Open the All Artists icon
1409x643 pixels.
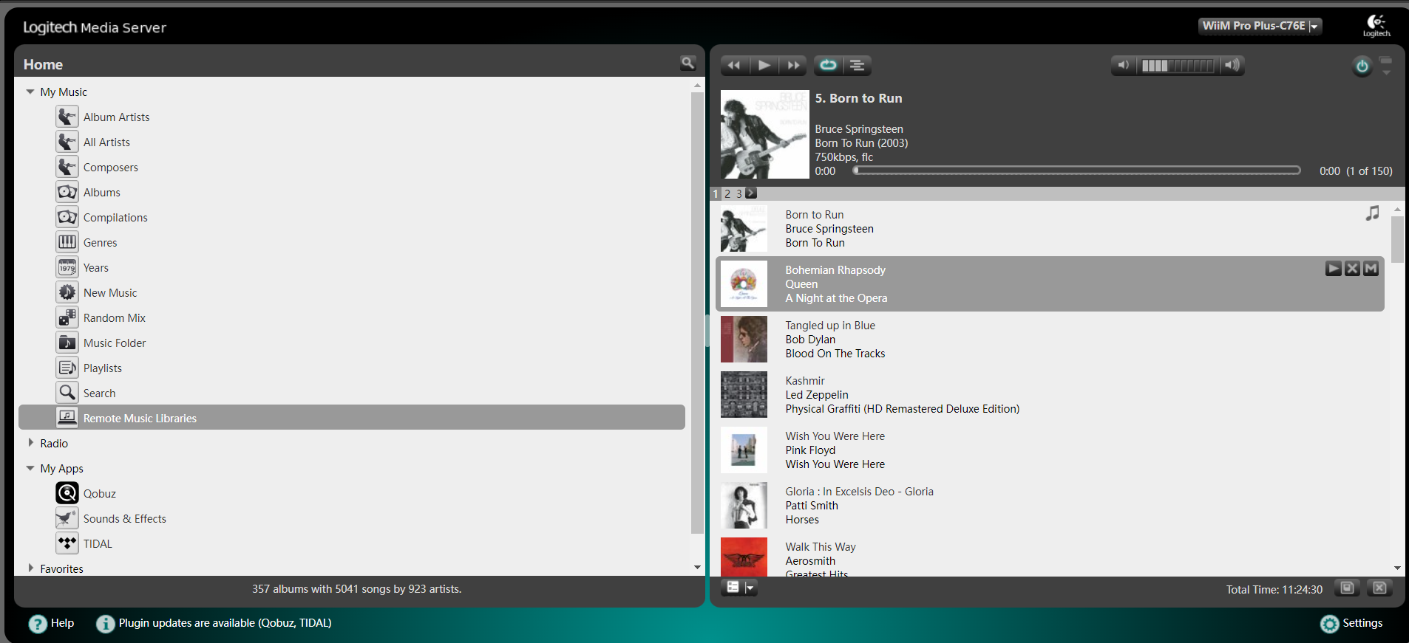[x=67, y=142]
